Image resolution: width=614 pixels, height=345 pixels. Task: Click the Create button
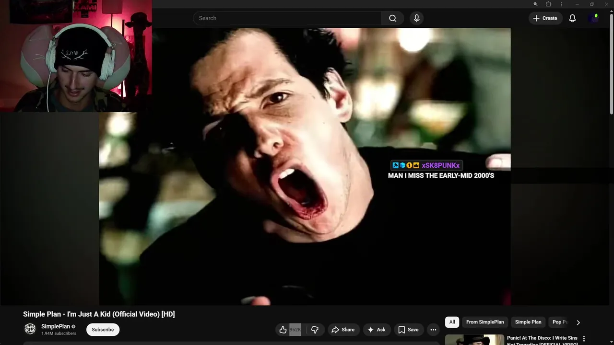545,18
